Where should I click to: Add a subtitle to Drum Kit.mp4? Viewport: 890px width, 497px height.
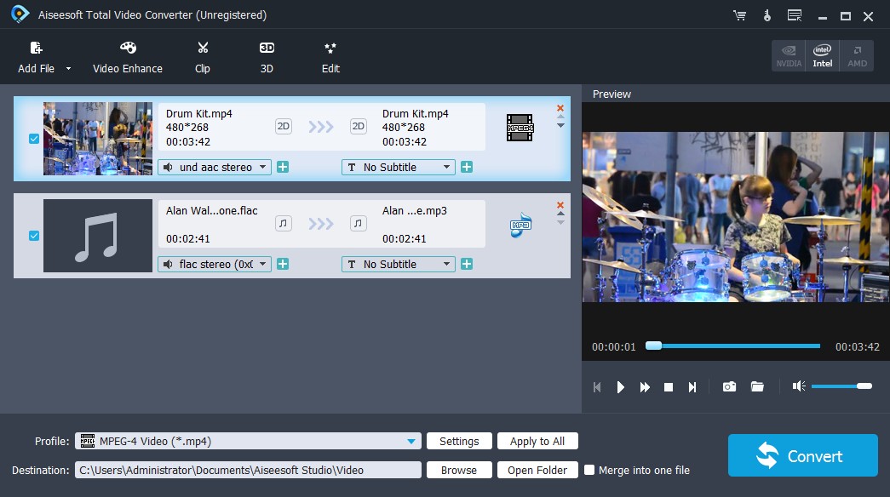click(x=467, y=167)
